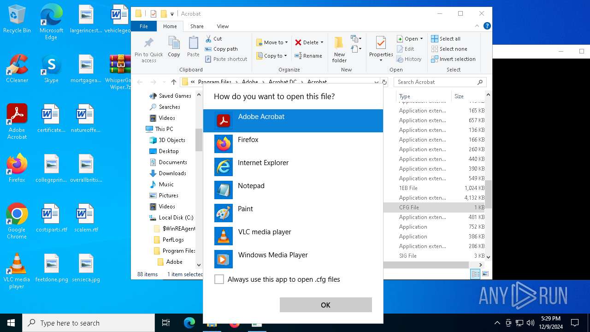The image size is (590, 332).
Task: Switch to the View ribbon tab
Action: tap(223, 26)
